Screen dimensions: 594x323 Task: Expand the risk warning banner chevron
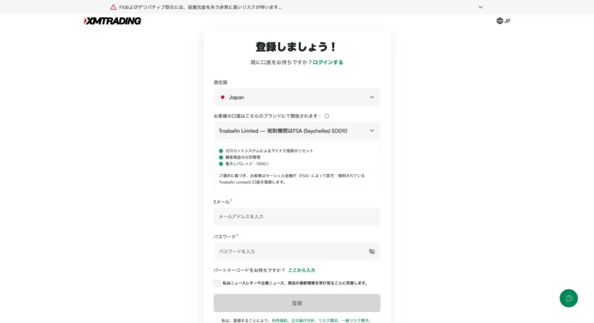(x=480, y=7)
